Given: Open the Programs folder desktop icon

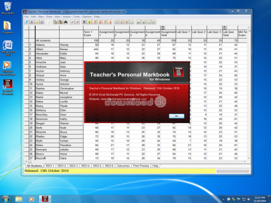Looking at the screenshot, I should pyautogui.click(x=8, y=27).
